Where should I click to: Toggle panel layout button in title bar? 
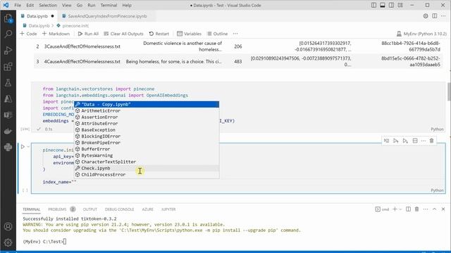(383, 5)
